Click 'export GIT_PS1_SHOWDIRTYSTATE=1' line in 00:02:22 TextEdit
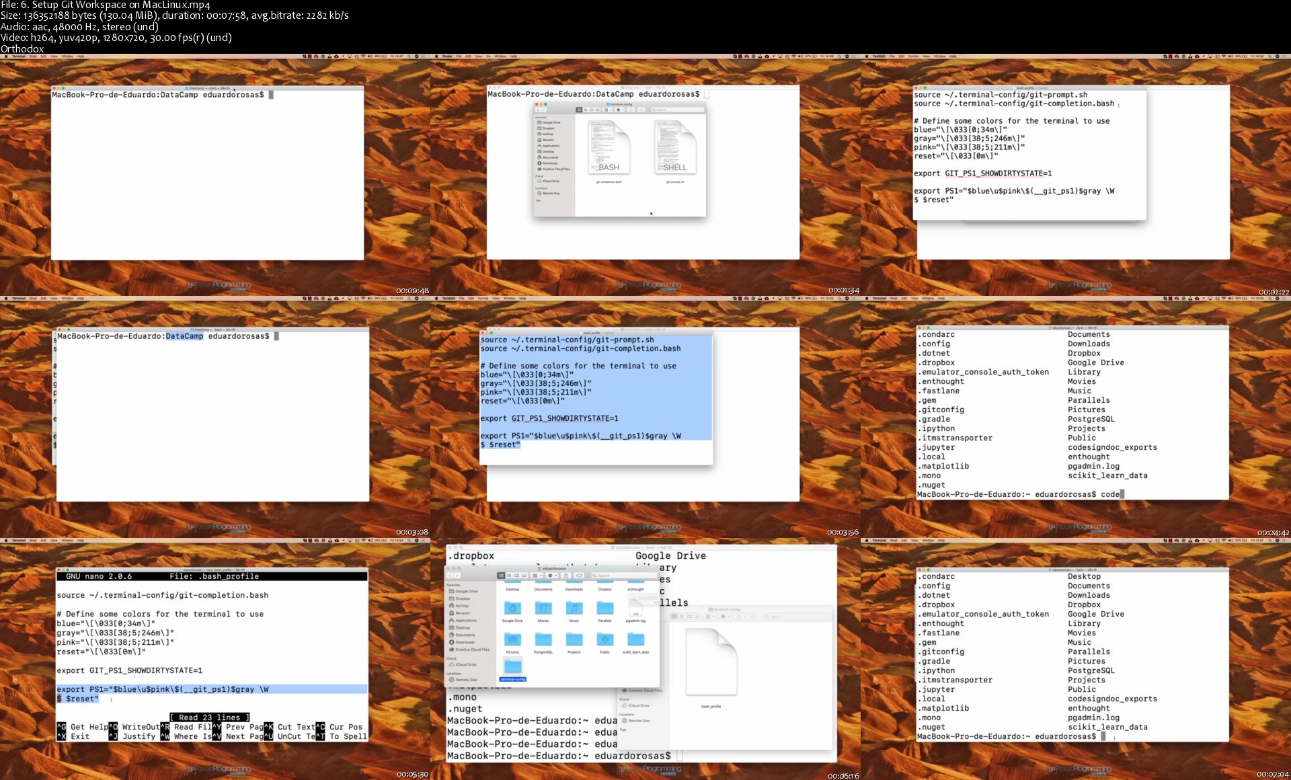 click(982, 173)
